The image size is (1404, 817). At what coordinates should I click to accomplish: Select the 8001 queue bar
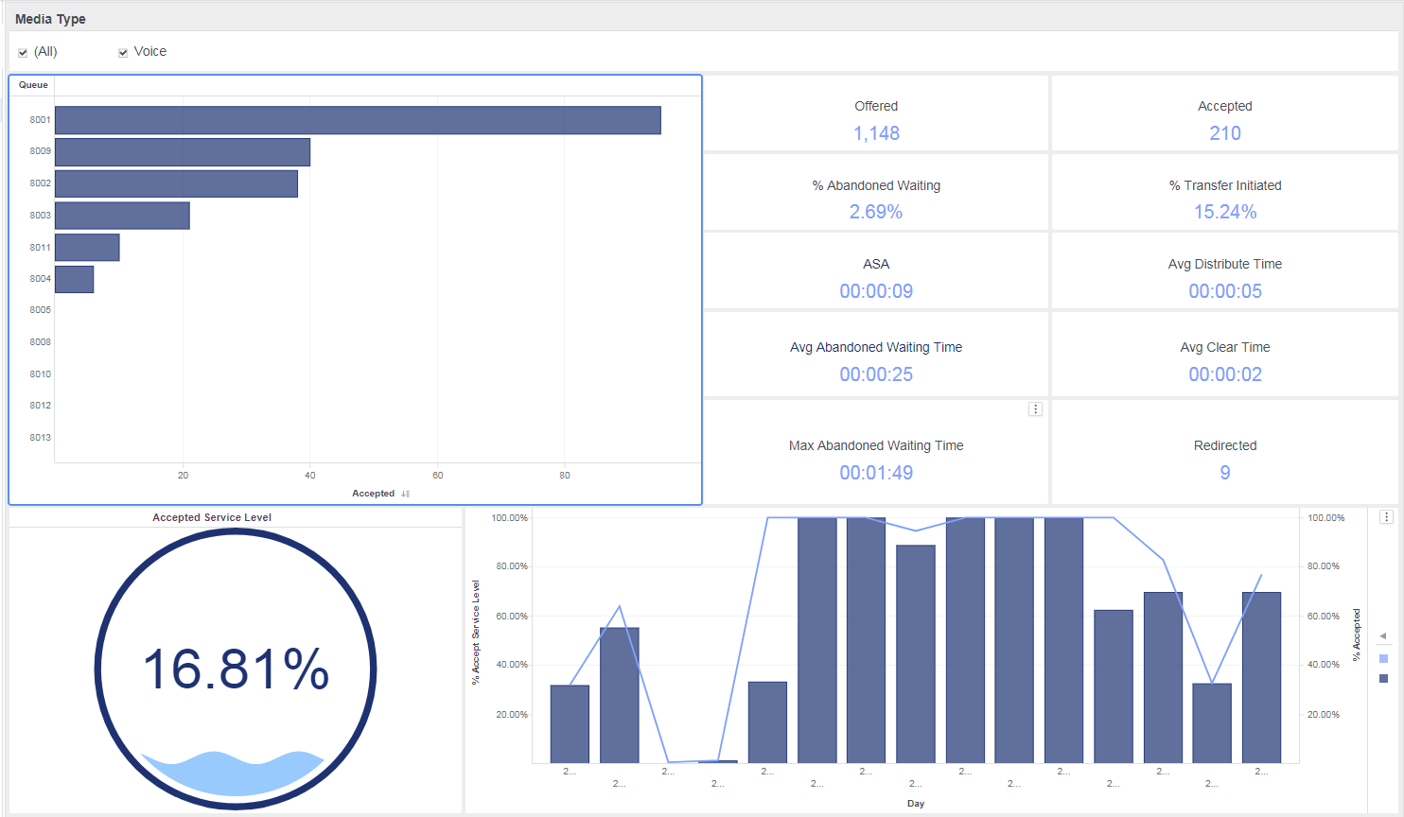click(x=358, y=120)
